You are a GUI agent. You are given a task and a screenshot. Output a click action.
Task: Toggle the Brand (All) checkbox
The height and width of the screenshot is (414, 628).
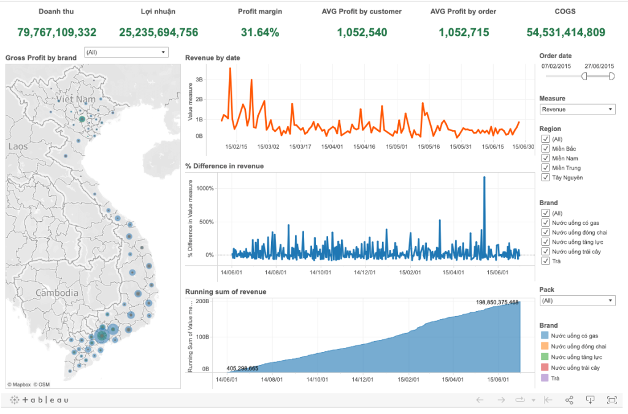tap(545, 213)
